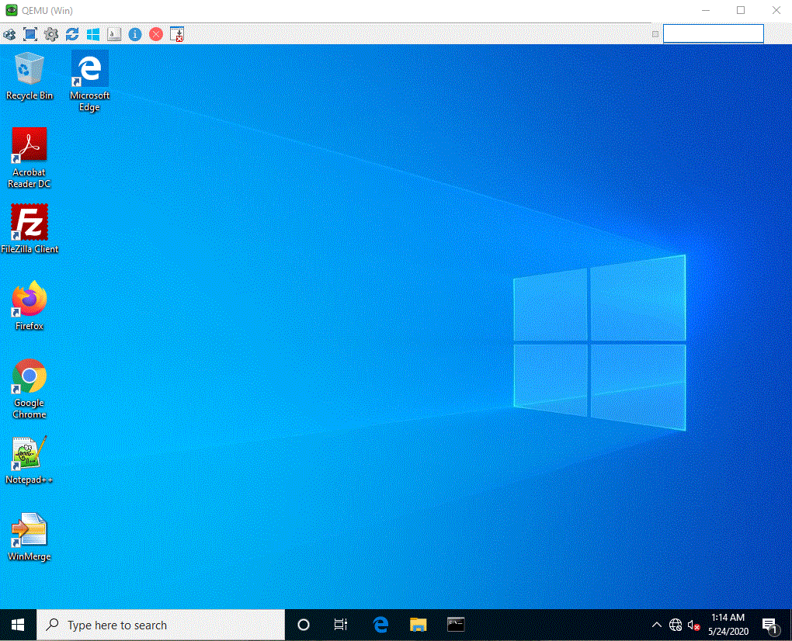Click the muted speaker tray icon
Screen dimensions: 792x641
click(694, 625)
